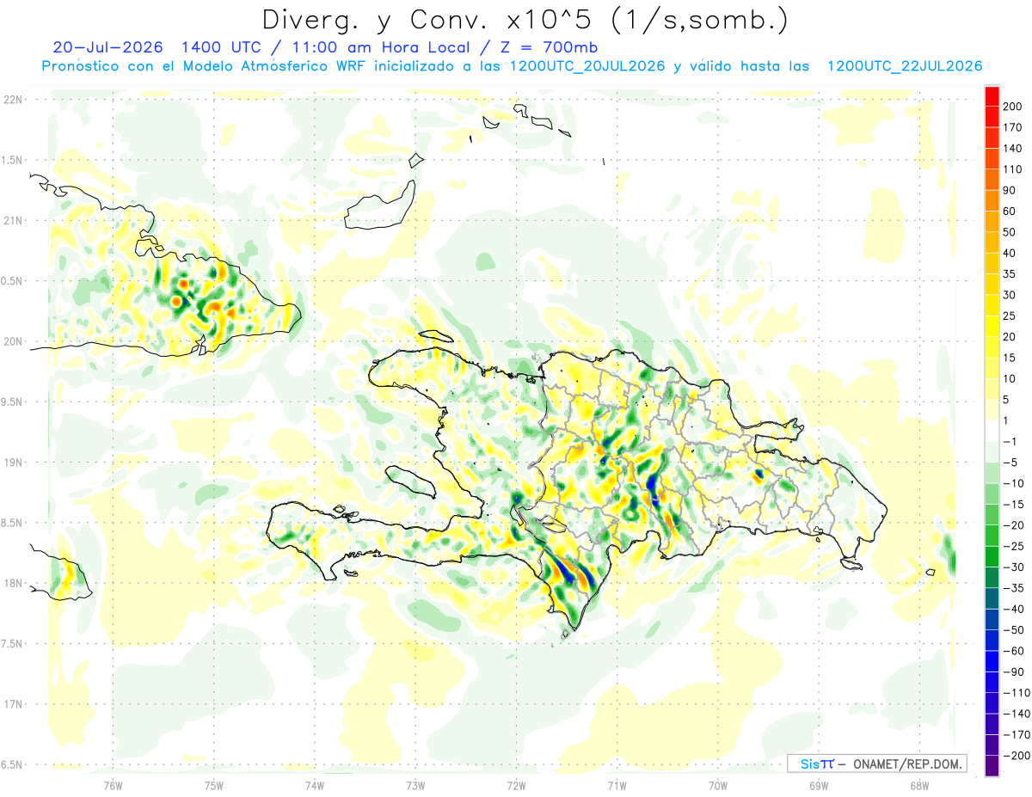Click the ONAMET/REP.DOM. logo box
Viewport: 1032px width, 797px height.
(877, 763)
